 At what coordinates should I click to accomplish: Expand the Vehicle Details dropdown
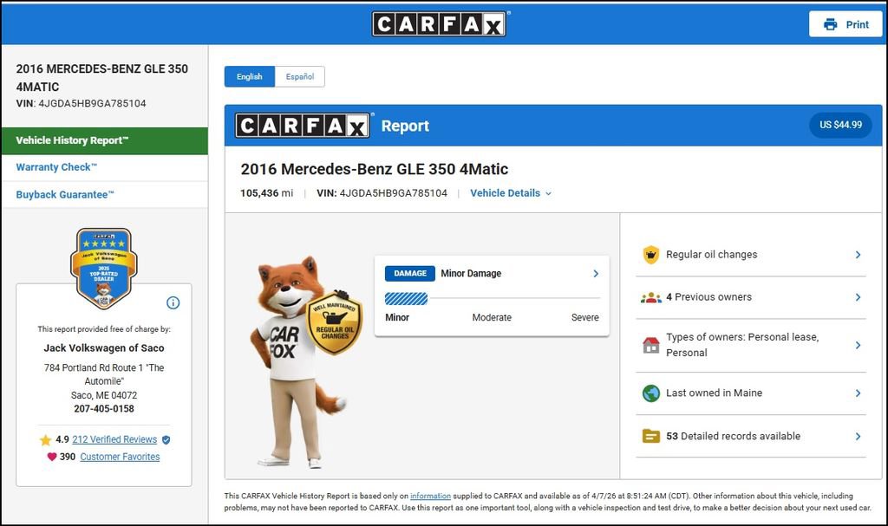coord(510,193)
